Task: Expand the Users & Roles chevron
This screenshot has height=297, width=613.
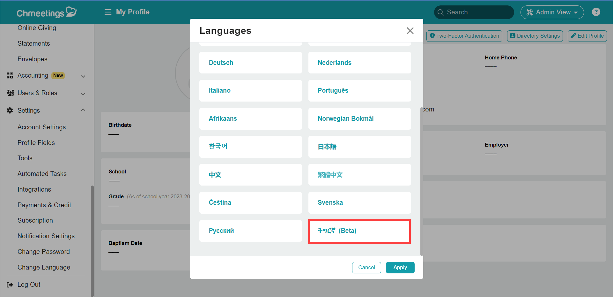Action: (x=83, y=94)
